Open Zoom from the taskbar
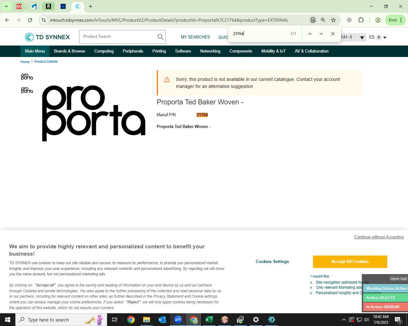Screen dimensions: 408x326 click(178, 320)
